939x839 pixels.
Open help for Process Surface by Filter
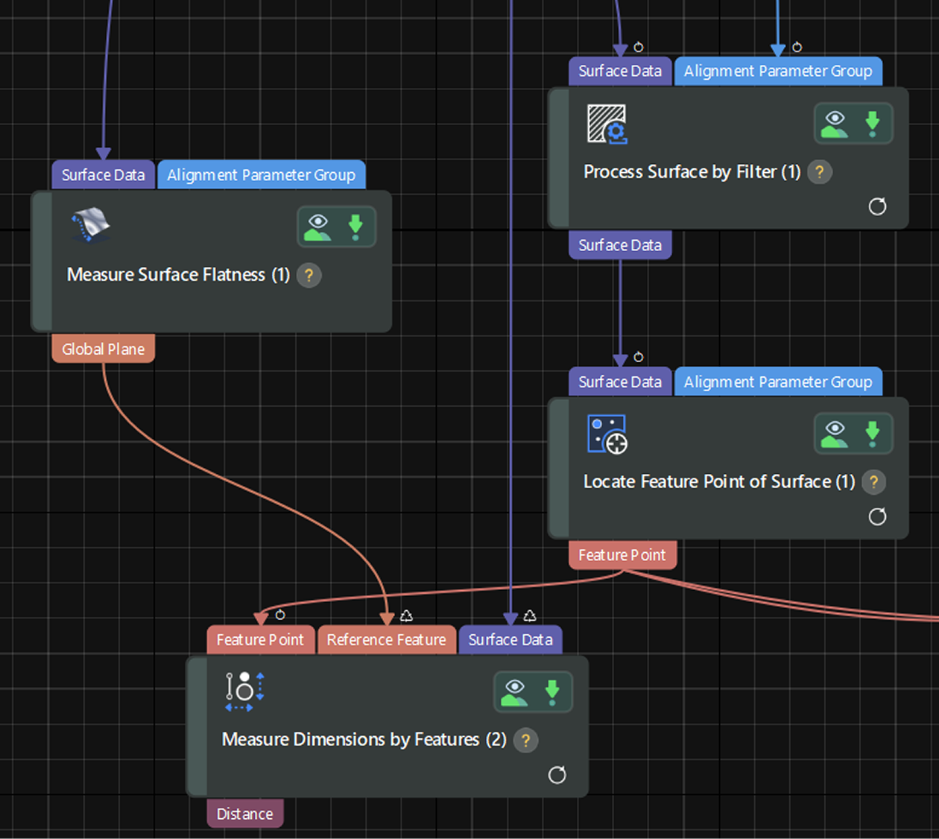pos(820,172)
